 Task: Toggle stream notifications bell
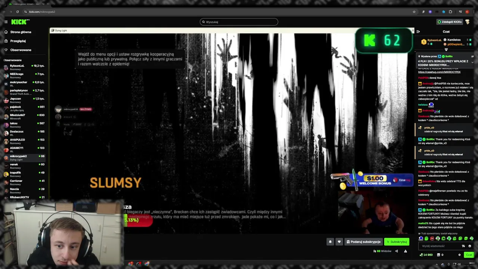[x=330, y=242]
